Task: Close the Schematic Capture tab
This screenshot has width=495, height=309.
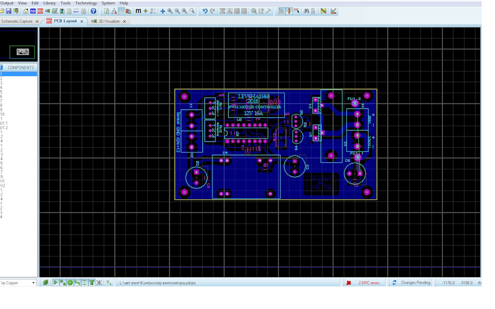Action: 37,22
